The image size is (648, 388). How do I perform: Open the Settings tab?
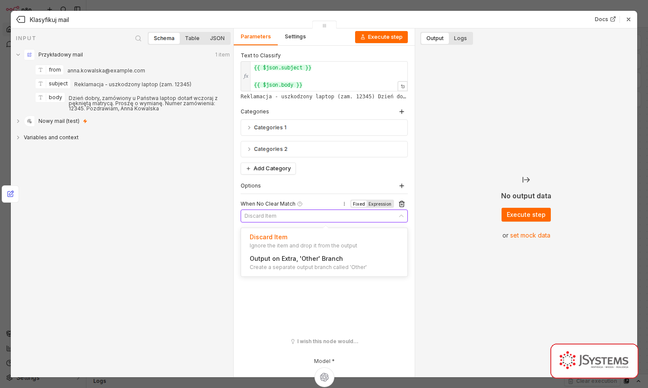(x=295, y=37)
